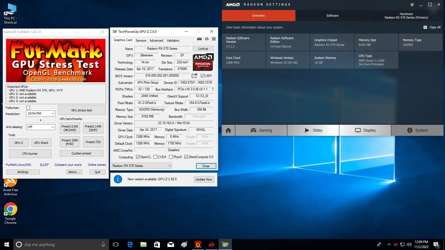Screen dimensions: 445x250
Task: Click the Cortana Ask me anything search box
Action: [x=61, y=244]
